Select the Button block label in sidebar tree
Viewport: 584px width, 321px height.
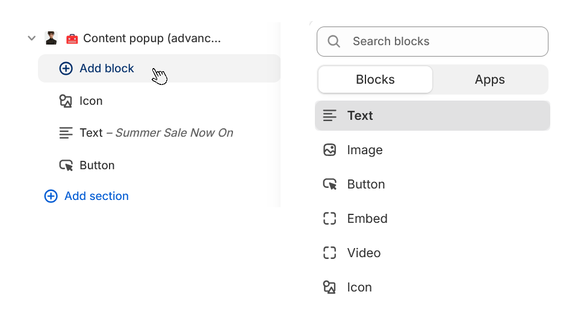tap(97, 166)
